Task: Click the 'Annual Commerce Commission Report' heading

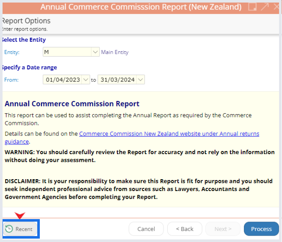Action: [72, 104]
